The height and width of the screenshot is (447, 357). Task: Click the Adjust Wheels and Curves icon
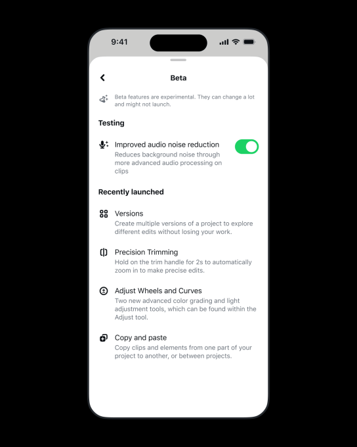point(104,291)
